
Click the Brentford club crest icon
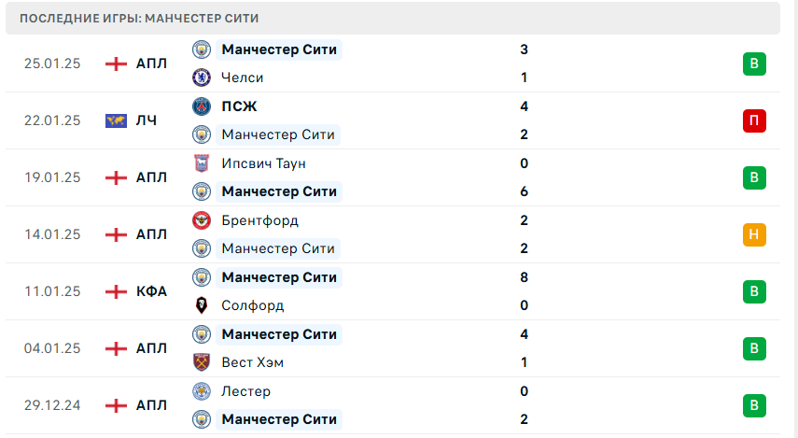(201, 220)
